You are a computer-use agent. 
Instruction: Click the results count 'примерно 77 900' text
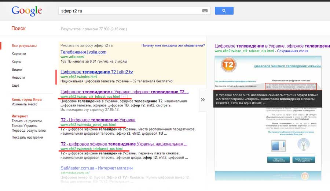pyautogui.click(x=96, y=29)
